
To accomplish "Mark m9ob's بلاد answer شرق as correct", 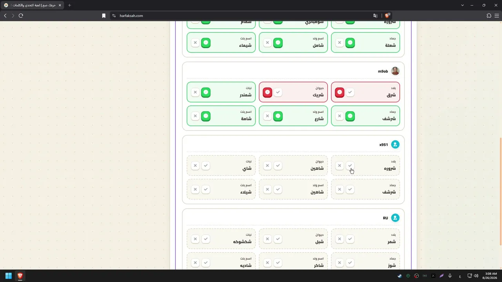I will tap(350, 92).
